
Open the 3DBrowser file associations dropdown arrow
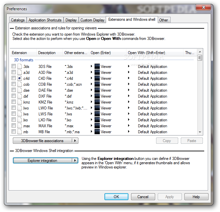[75, 140]
